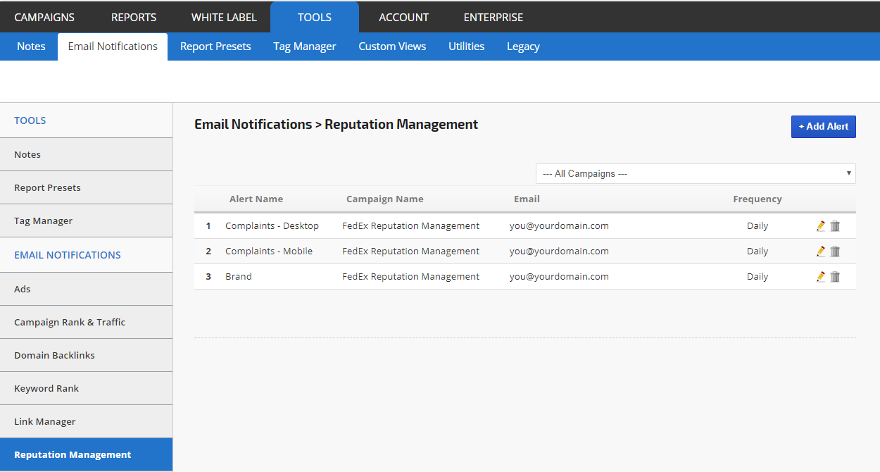Switch to the Report Presets tab
The width and height of the screenshot is (880, 472).
point(215,46)
